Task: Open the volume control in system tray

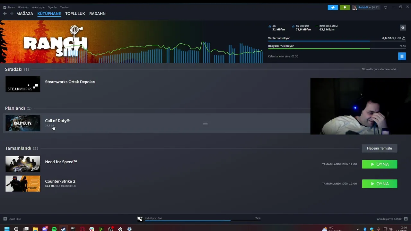Action: pyautogui.click(x=391, y=229)
